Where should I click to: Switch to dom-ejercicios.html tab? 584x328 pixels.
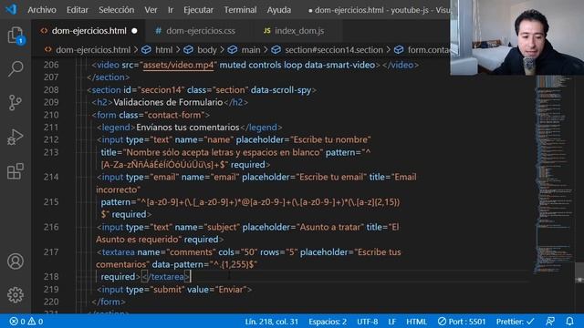pos(89,31)
